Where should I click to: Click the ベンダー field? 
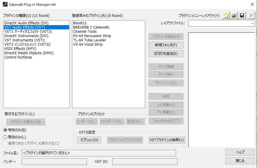(x=54, y=162)
